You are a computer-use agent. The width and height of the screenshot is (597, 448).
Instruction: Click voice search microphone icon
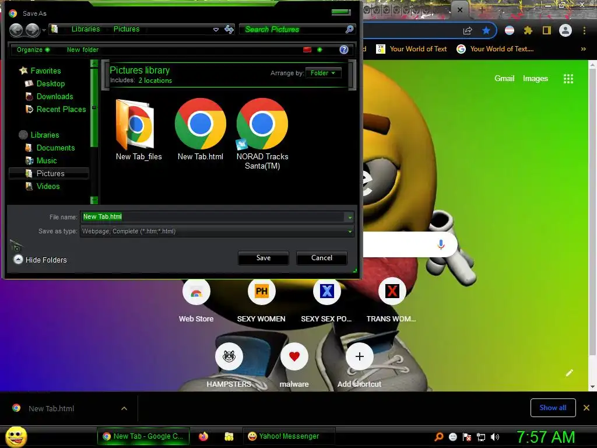441,244
